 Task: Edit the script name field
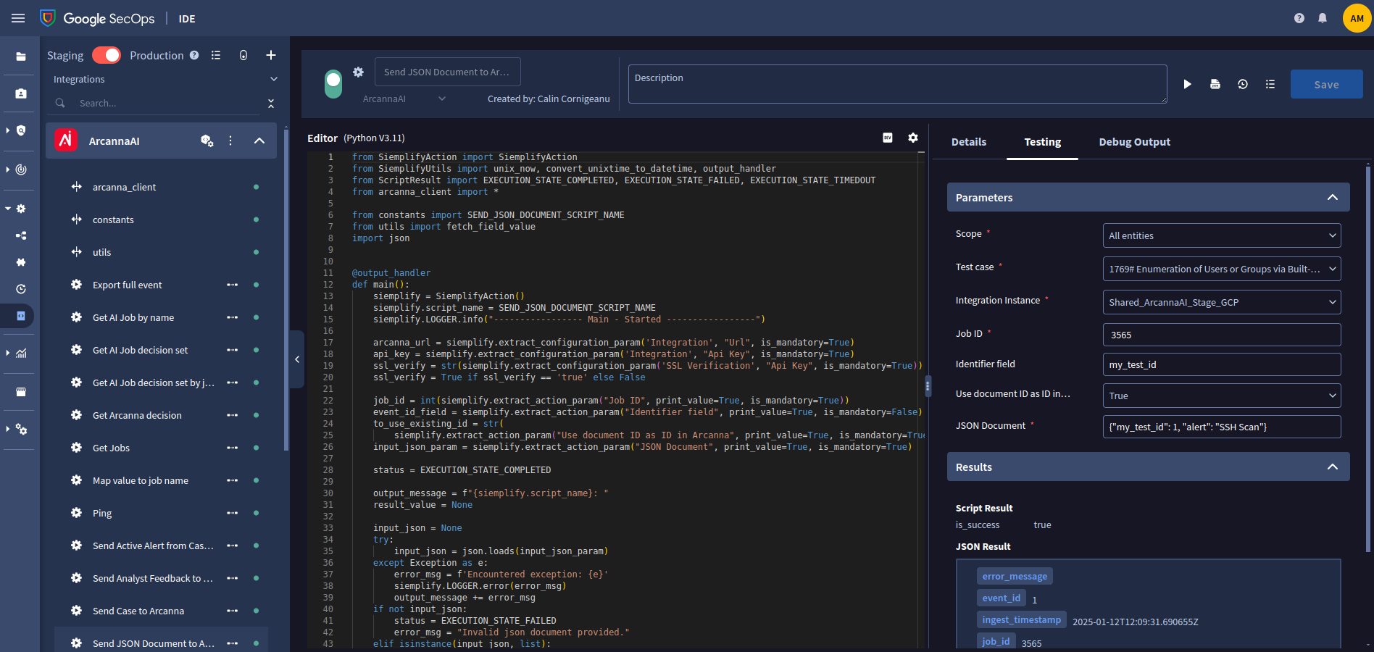pos(447,72)
